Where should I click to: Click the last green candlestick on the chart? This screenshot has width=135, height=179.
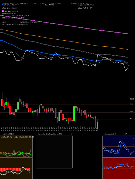pos(97,126)
